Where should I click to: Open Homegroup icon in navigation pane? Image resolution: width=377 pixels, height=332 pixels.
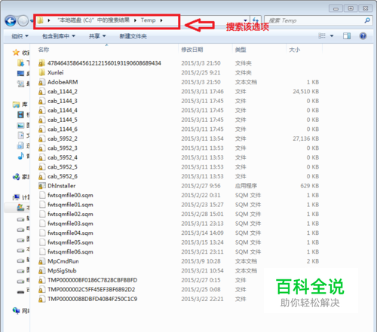(16, 177)
